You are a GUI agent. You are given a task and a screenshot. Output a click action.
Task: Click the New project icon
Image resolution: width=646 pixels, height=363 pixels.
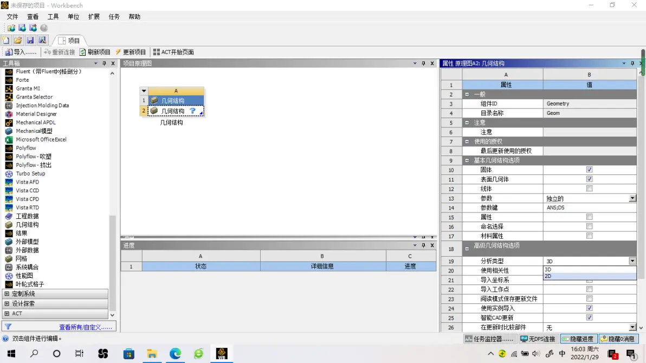tap(6, 41)
